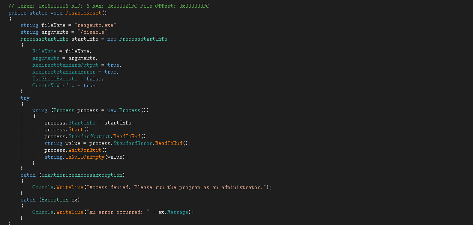The image size is (473, 225).
Task: Go to the Process type in using statement
Action: (64, 110)
